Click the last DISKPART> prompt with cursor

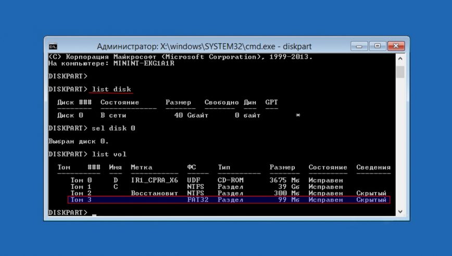tap(72, 212)
